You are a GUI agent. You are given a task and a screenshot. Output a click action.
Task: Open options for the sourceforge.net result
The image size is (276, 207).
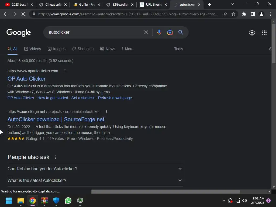coord(106,112)
